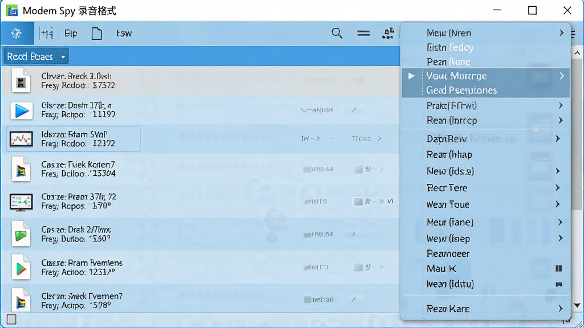This screenshot has height=328, width=584.
Task: Select 'Gead Psemtones' in the menu
Action: coord(461,91)
